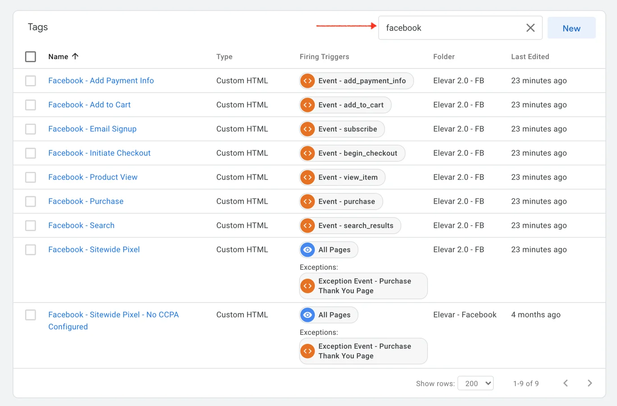Open trigger chip Event - view_item
Viewport: 617px width, 406px height.
(x=342, y=177)
